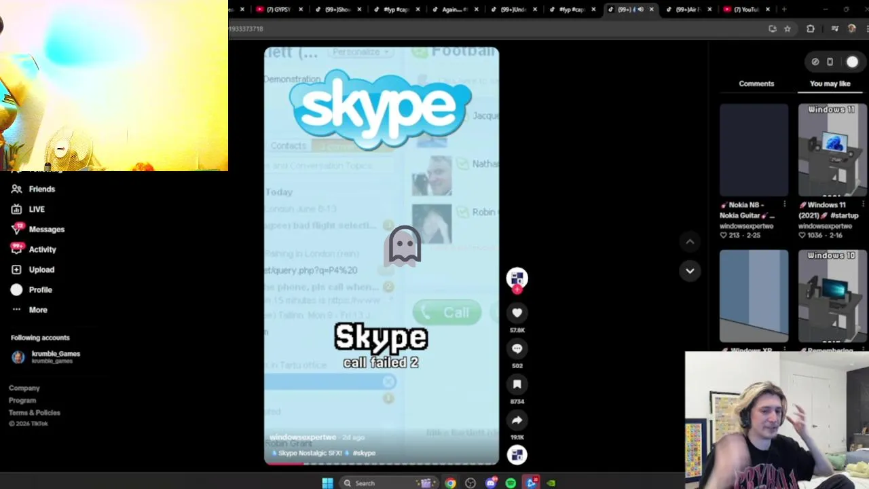Click the phone icon in top pill
Image resolution: width=869 pixels, height=489 pixels.
pyautogui.click(x=830, y=62)
